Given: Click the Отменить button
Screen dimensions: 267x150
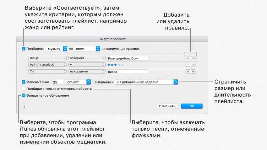Looking at the screenshot, I should tap(167, 106).
